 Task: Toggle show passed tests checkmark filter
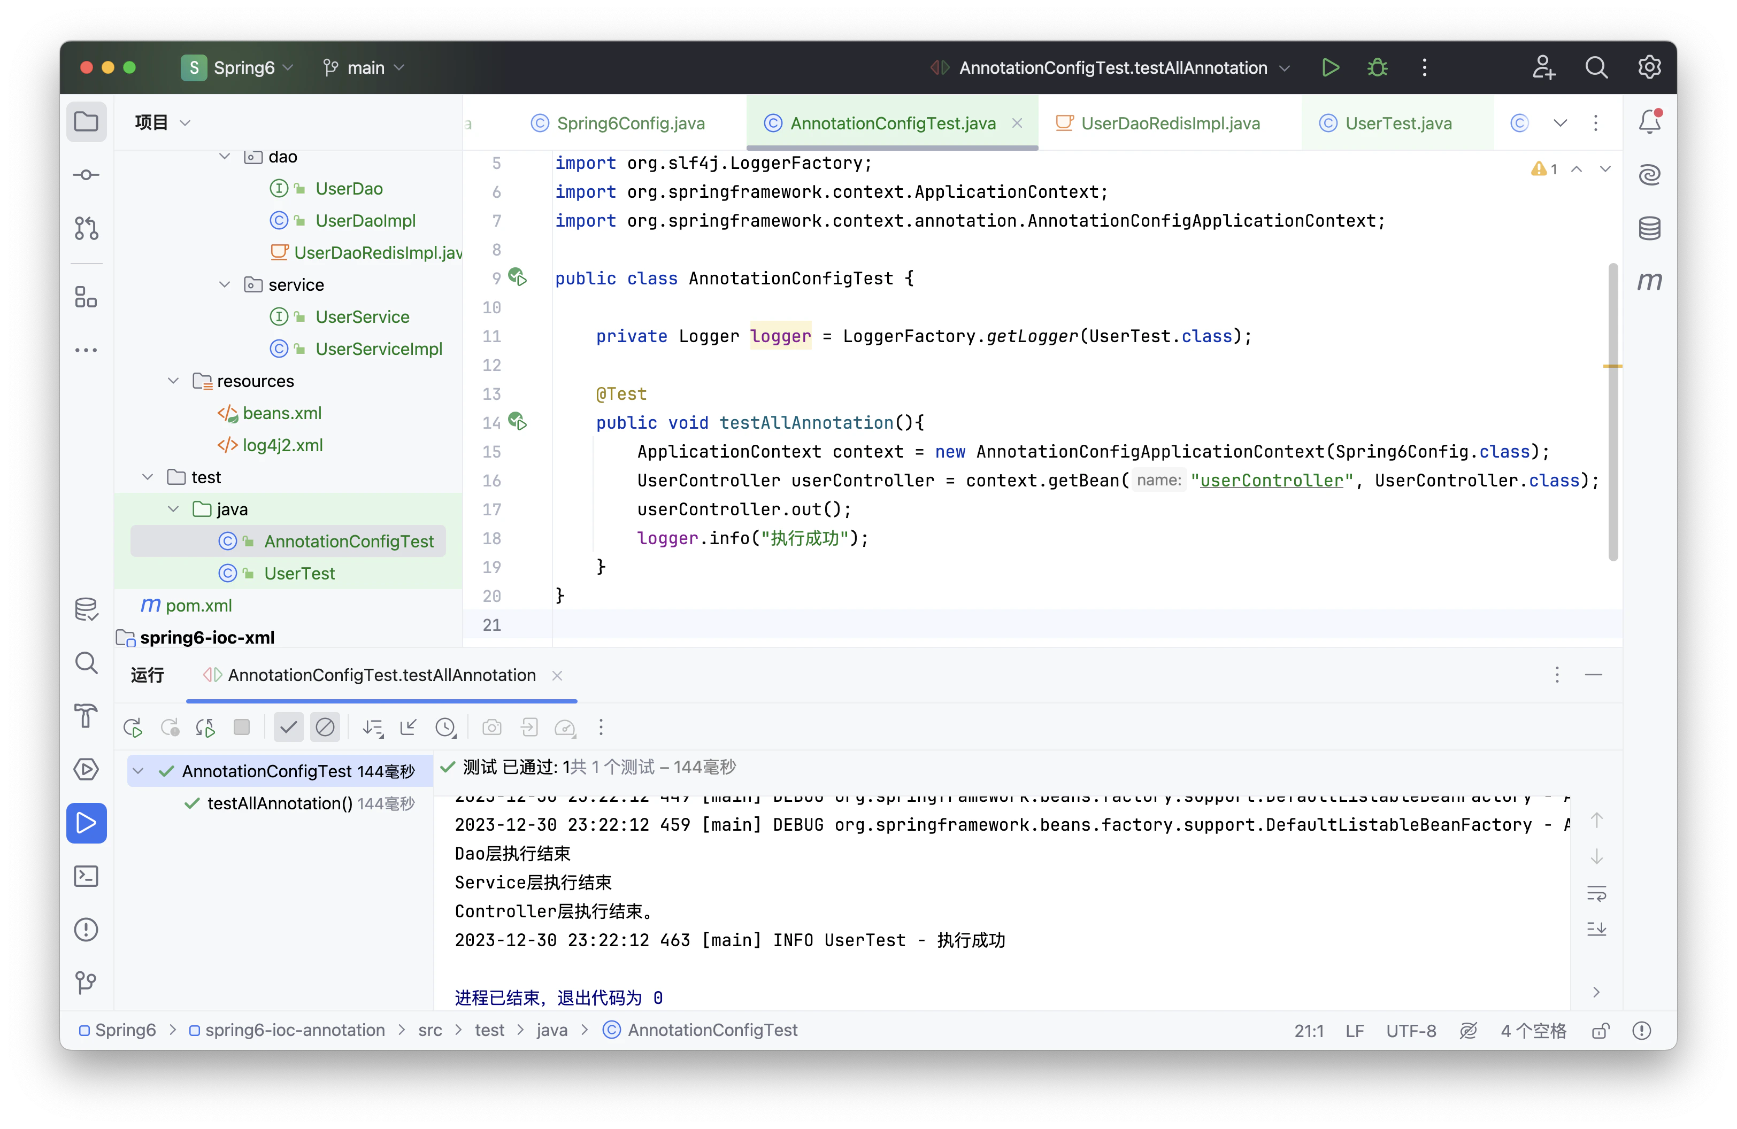coord(288,727)
